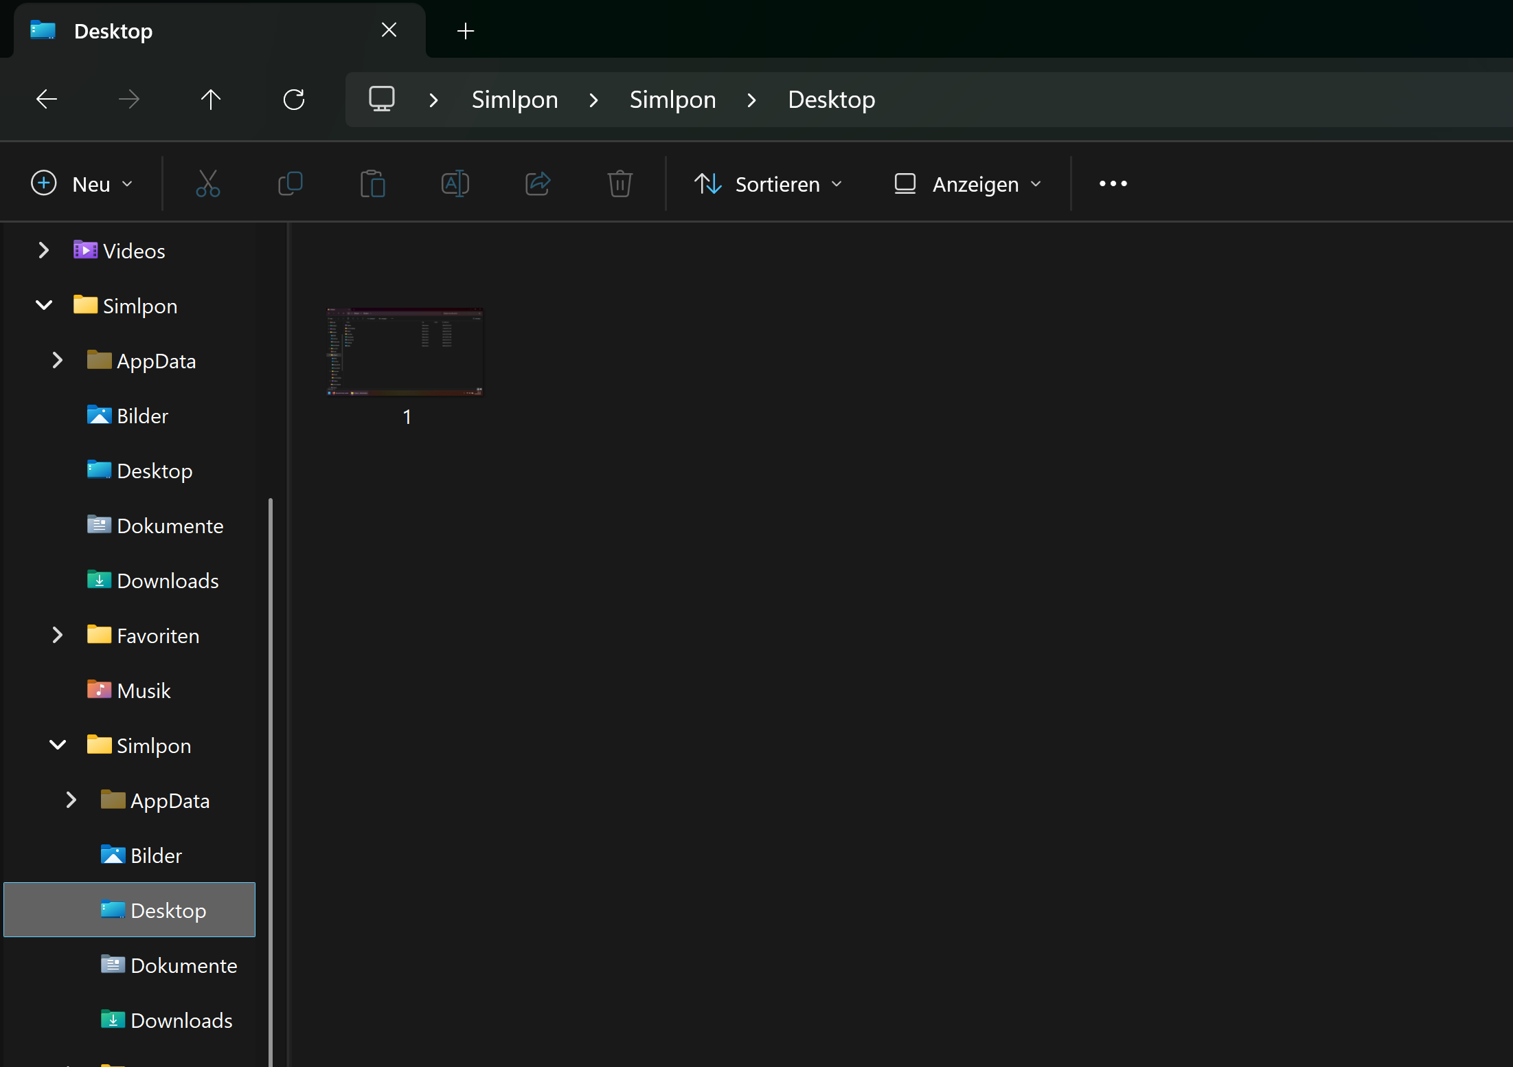Collapse the top-level Simlpon folder
Viewport: 1513px width, 1067px height.
44,305
